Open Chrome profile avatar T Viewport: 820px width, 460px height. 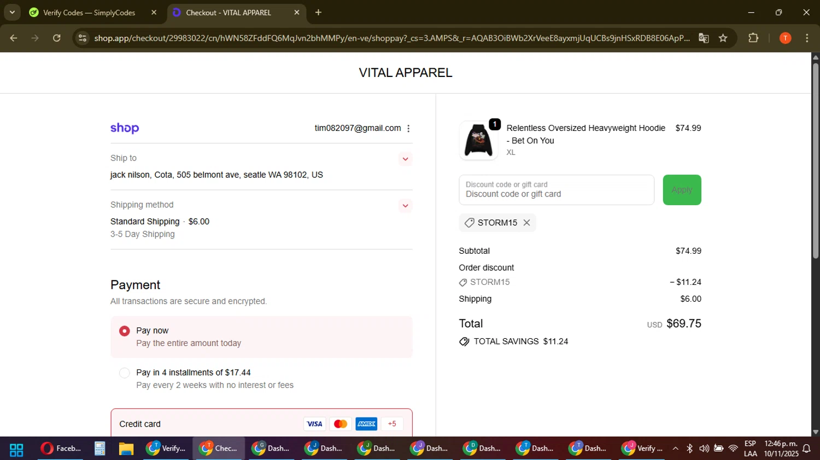[x=786, y=38]
